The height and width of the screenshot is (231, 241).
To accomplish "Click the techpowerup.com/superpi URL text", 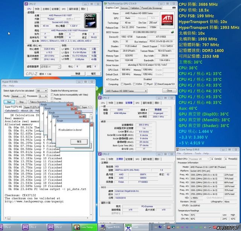I will pyautogui.click(x=34, y=201).
